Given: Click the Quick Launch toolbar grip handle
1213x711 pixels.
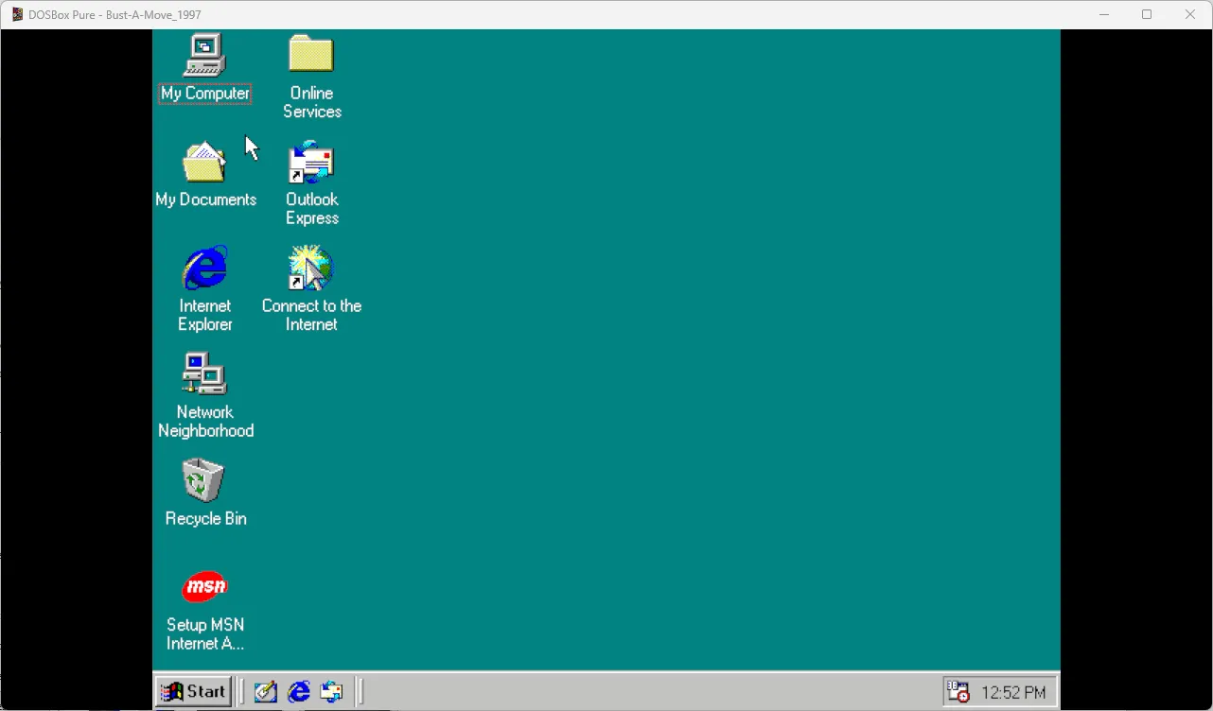Looking at the screenshot, I should (x=241, y=692).
